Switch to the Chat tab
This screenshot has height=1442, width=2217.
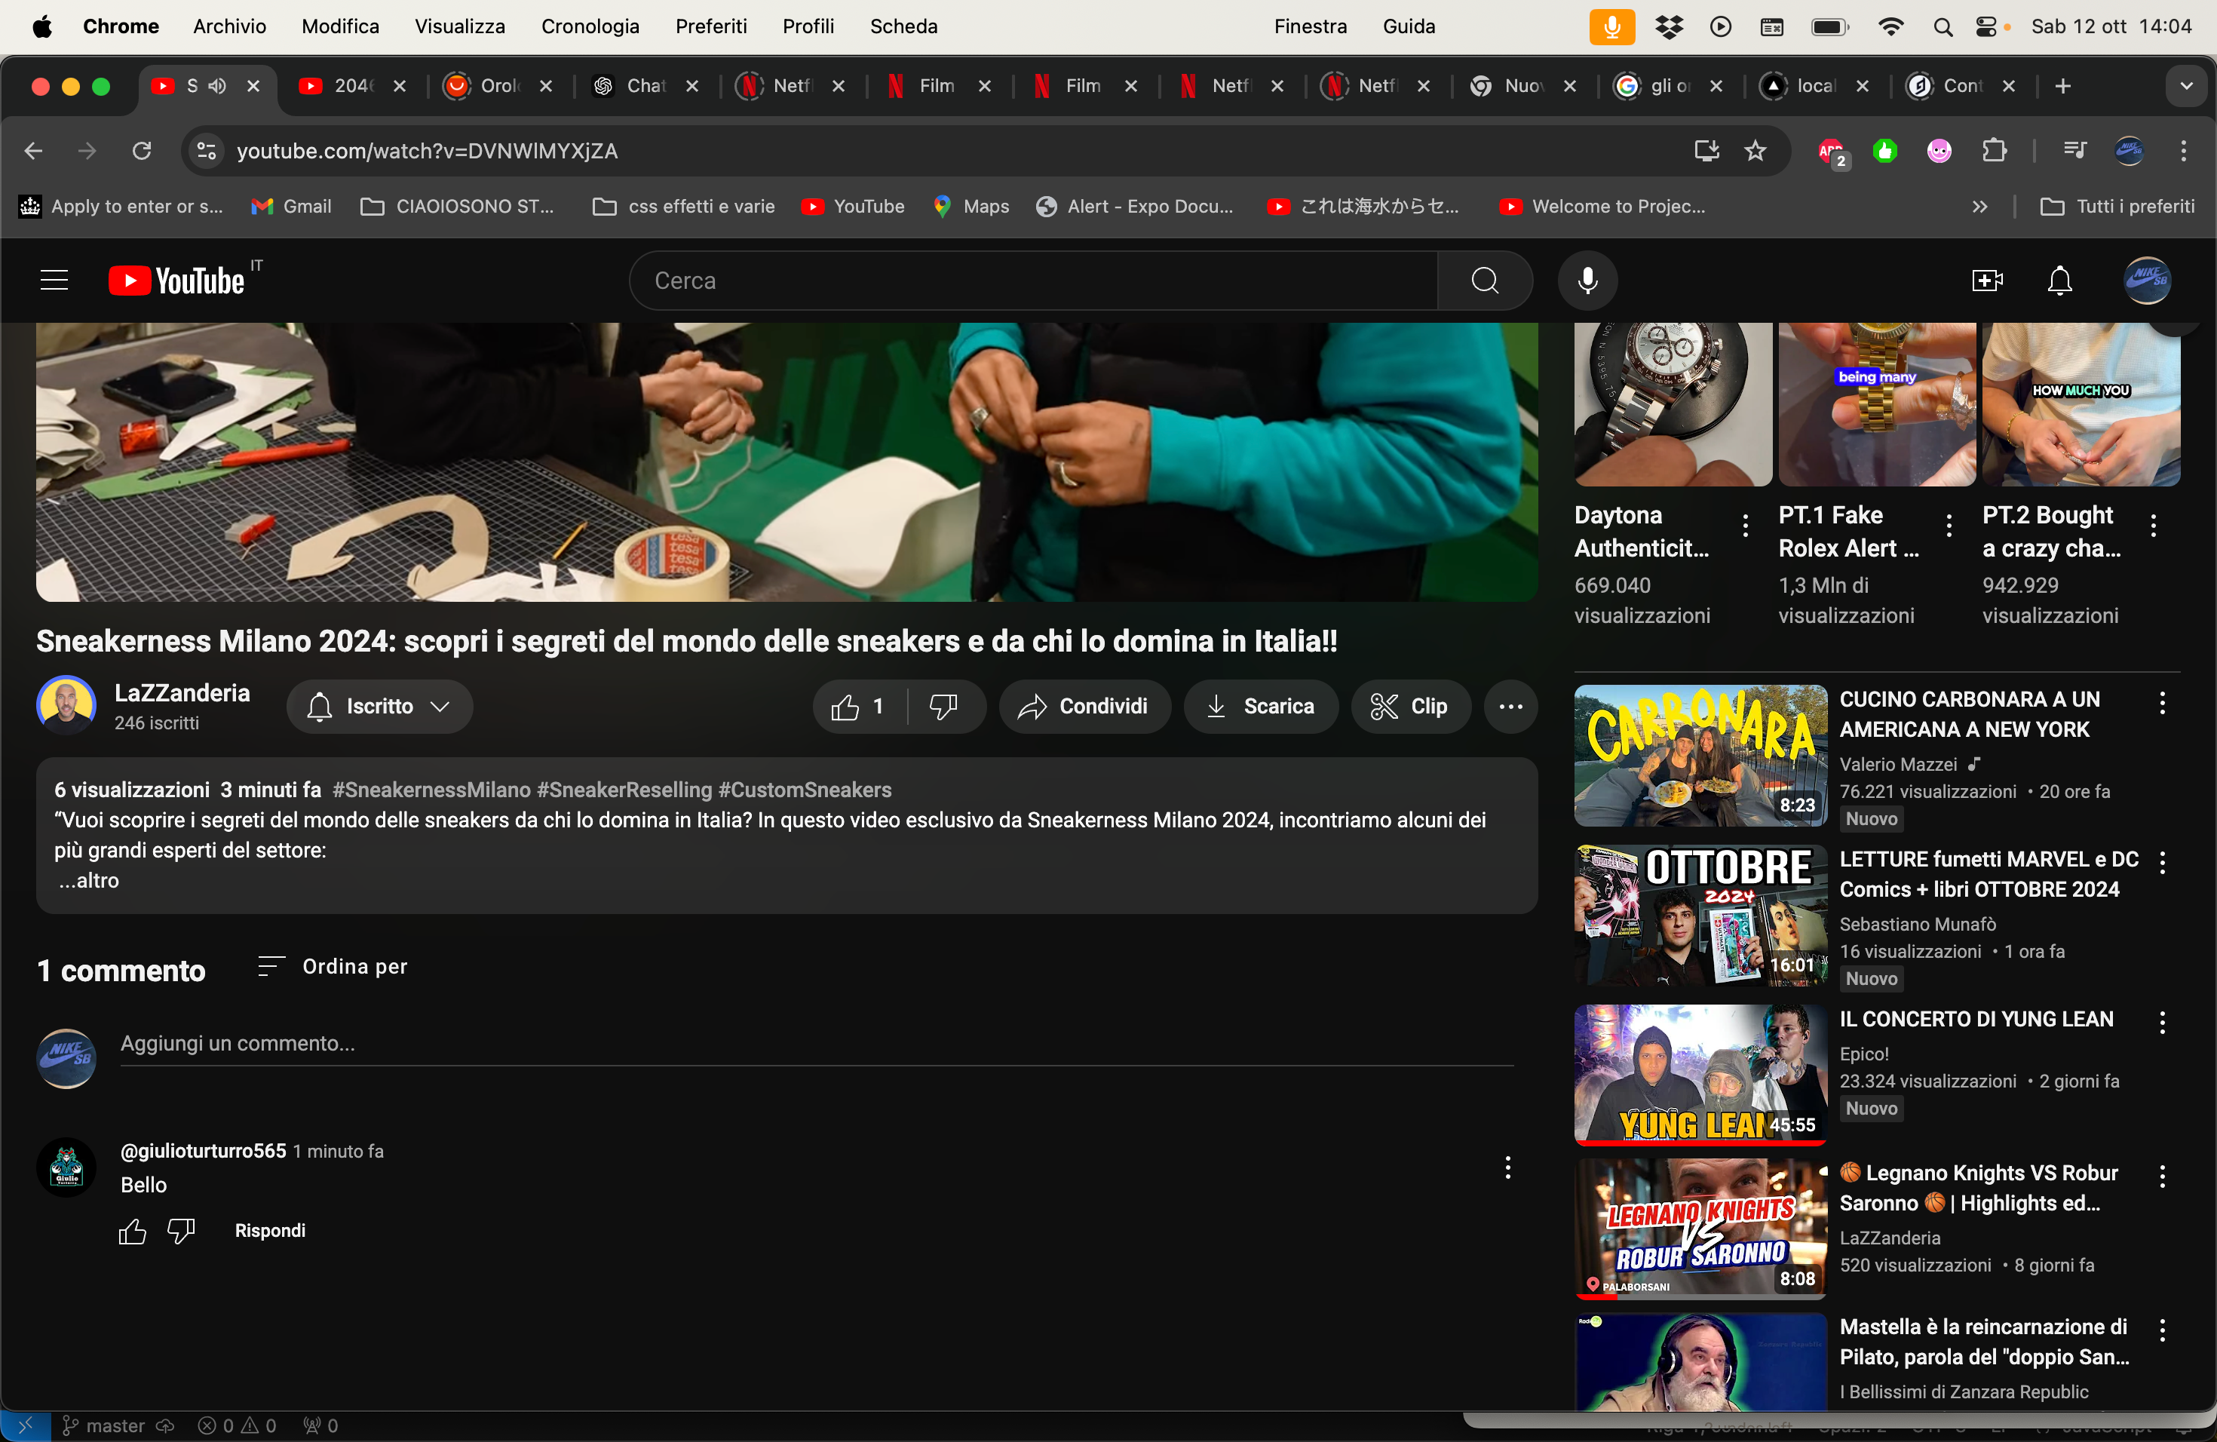pos(645,86)
